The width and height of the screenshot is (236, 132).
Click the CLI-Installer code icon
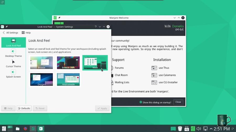pos(154,82)
